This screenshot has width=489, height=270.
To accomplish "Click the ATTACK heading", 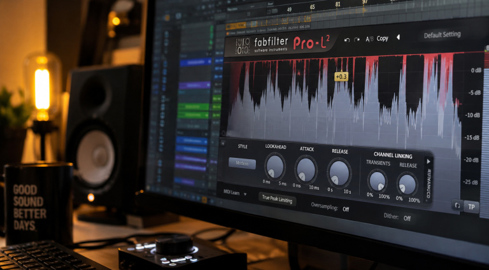I will click(306, 149).
